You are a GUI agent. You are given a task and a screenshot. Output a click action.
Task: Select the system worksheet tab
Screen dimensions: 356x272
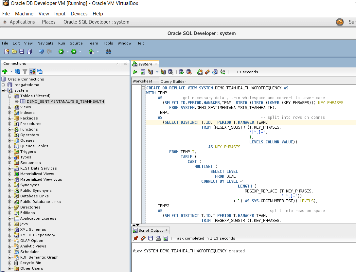click(x=145, y=64)
